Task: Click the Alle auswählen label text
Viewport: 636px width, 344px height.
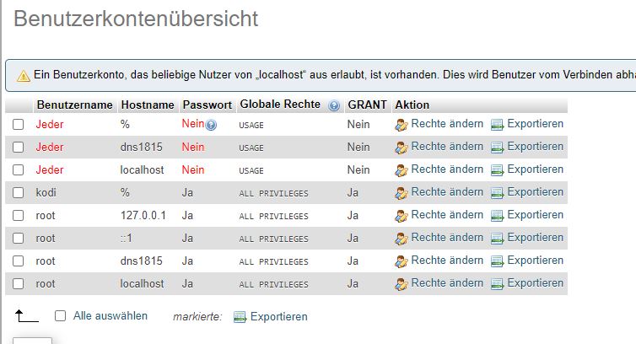Action: pyautogui.click(x=110, y=315)
